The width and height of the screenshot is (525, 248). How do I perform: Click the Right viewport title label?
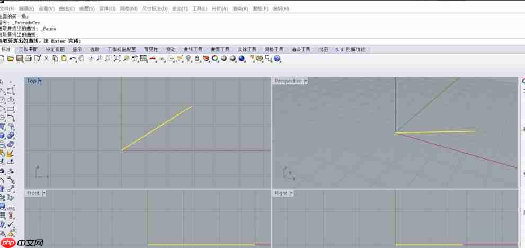click(x=281, y=193)
